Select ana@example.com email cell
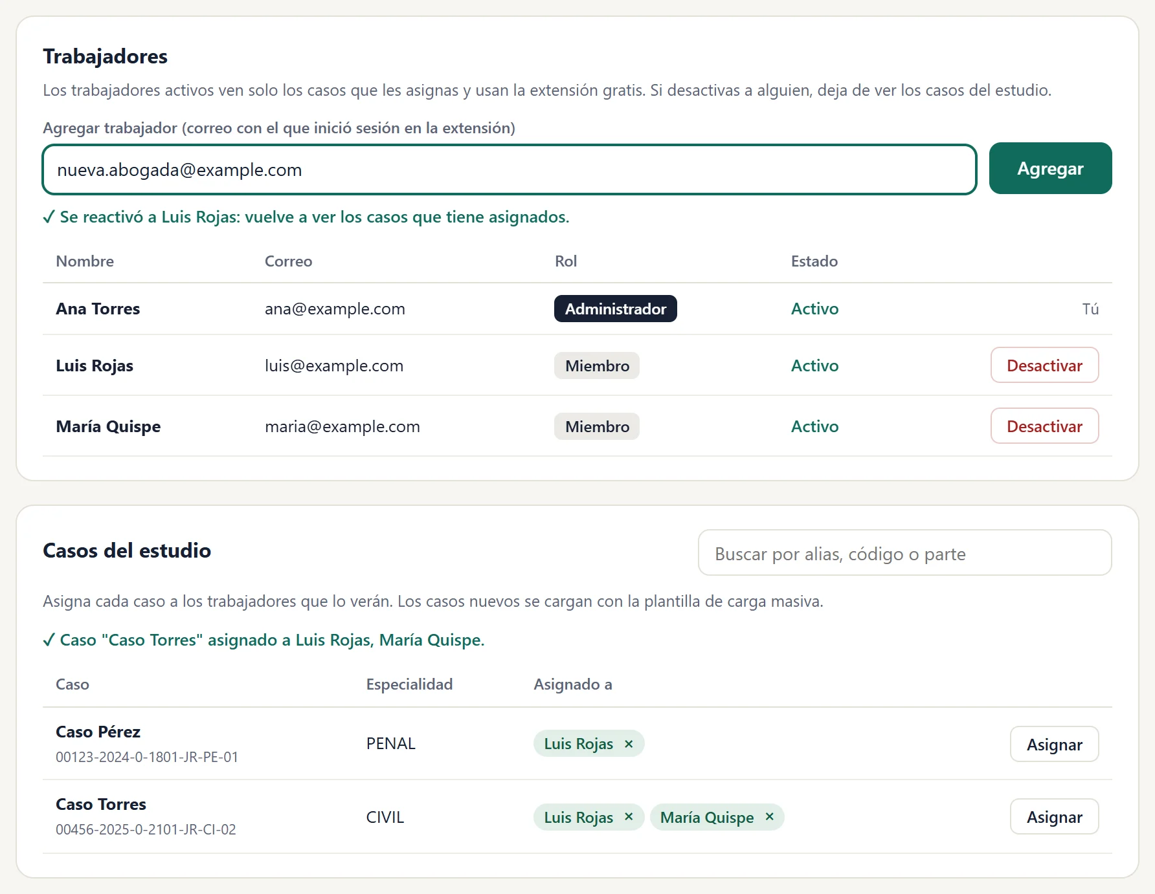The height and width of the screenshot is (894, 1155). pyautogui.click(x=335, y=309)
